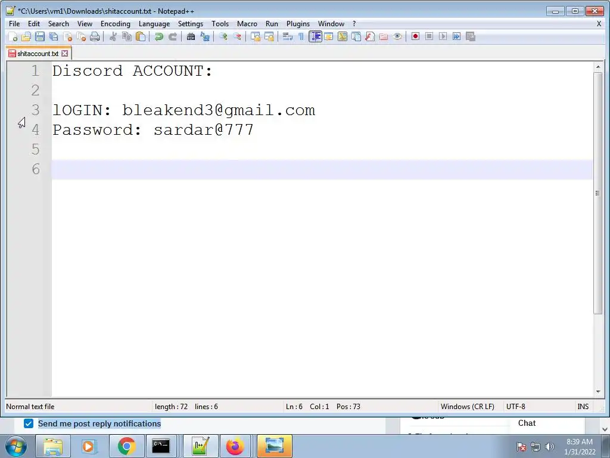
Task: Click the macro Playback button
Action: 443,36
